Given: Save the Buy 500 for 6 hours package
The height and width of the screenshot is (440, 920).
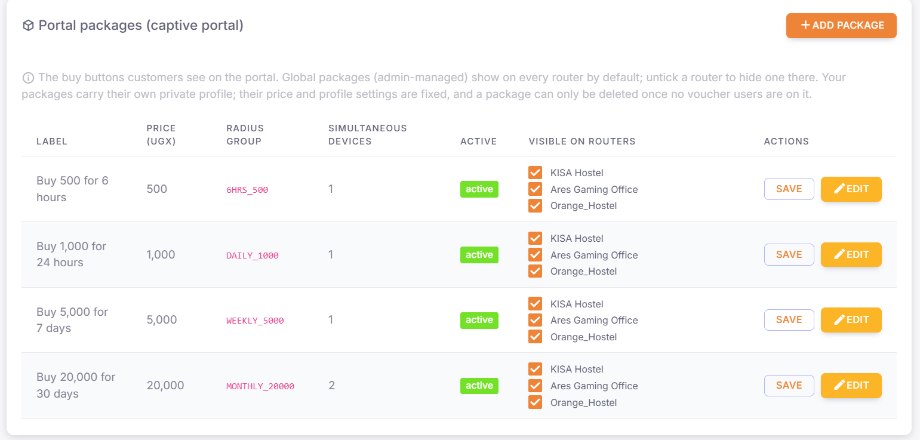Looking at the screenshot, I should point(789,189).
